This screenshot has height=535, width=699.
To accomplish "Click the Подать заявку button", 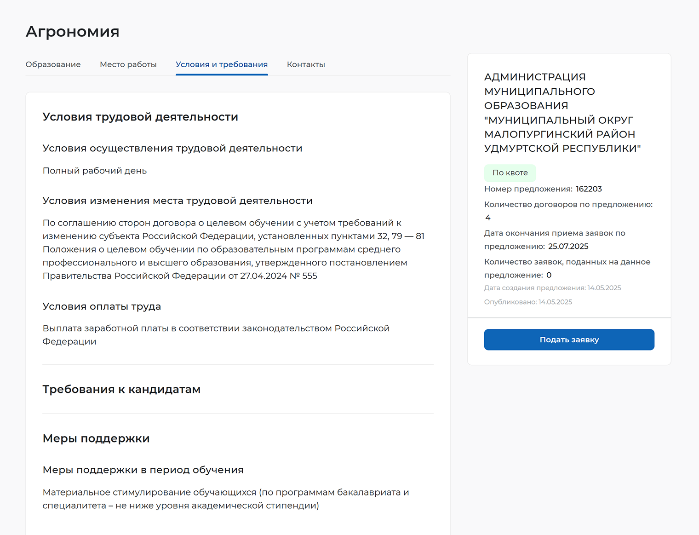I will (569, 339).
